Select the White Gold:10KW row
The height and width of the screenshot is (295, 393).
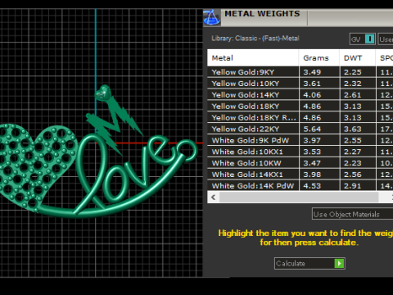coord(300,163)
